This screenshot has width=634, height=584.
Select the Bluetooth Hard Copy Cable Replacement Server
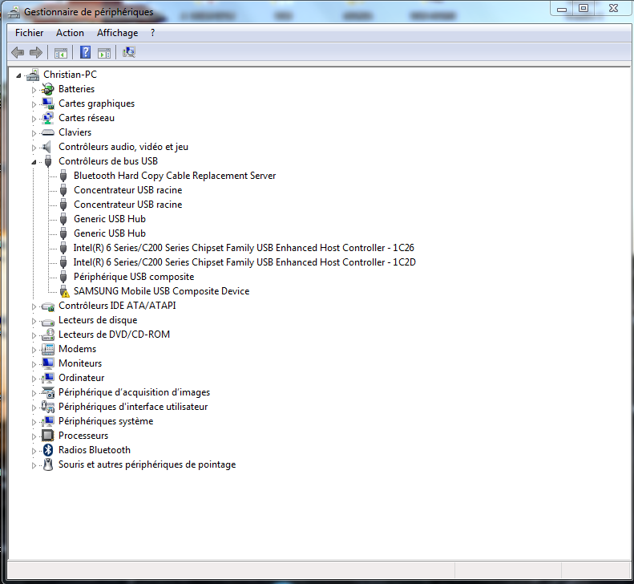pyautogui.click(x=174, y=176)
